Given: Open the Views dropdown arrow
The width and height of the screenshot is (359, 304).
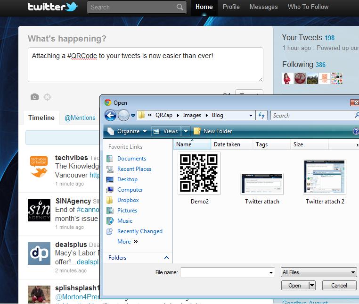Looking at the screenshot, I should 186,131.
